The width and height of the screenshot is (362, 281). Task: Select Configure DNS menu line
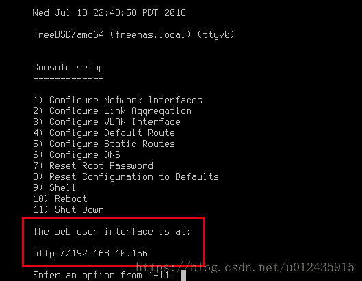pos(77,155)
